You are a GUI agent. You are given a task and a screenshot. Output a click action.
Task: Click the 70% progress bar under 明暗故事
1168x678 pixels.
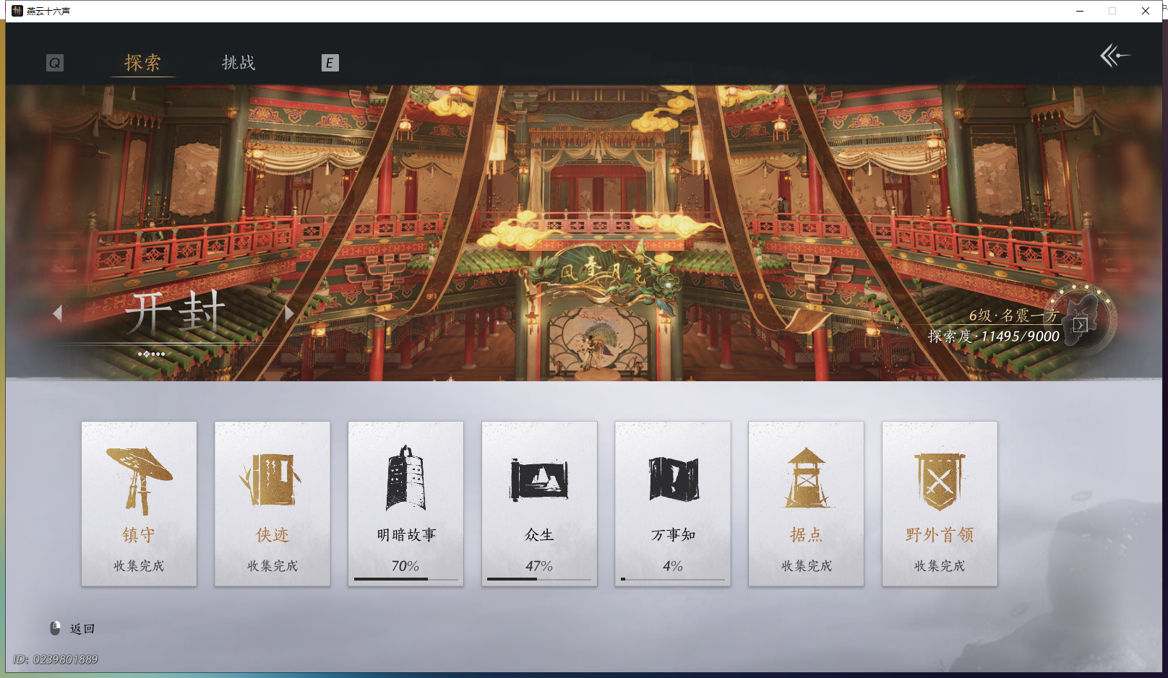pyautogui.click(x=405, y=578)
